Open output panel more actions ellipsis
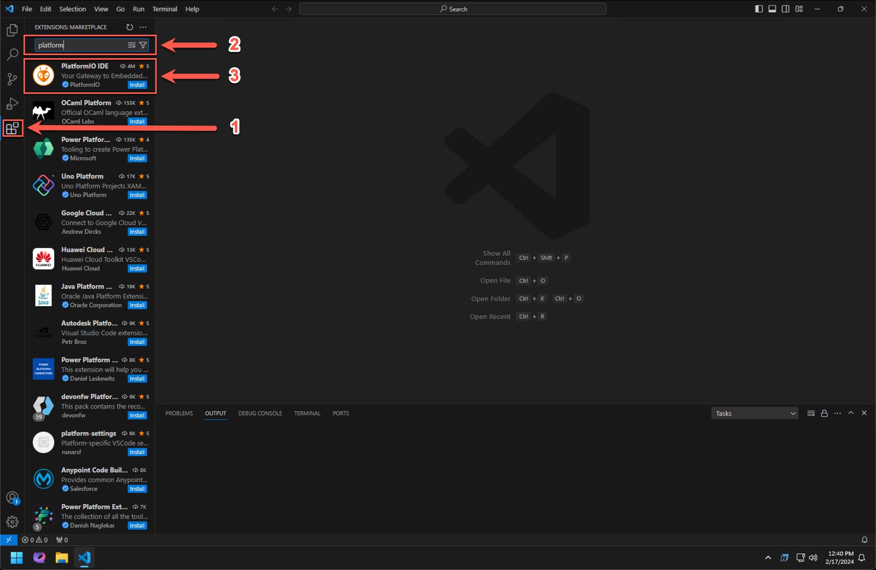The width and height of the screenshot is (876, 570). click(837, 413)
